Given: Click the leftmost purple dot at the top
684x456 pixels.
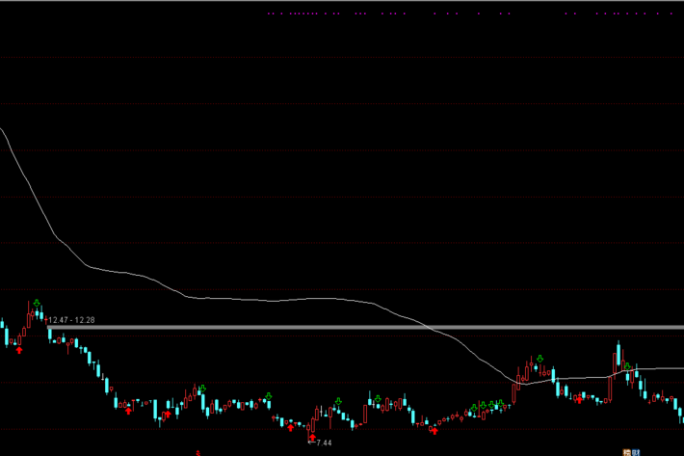Looking at the screenshot, I should click(269, 14).
